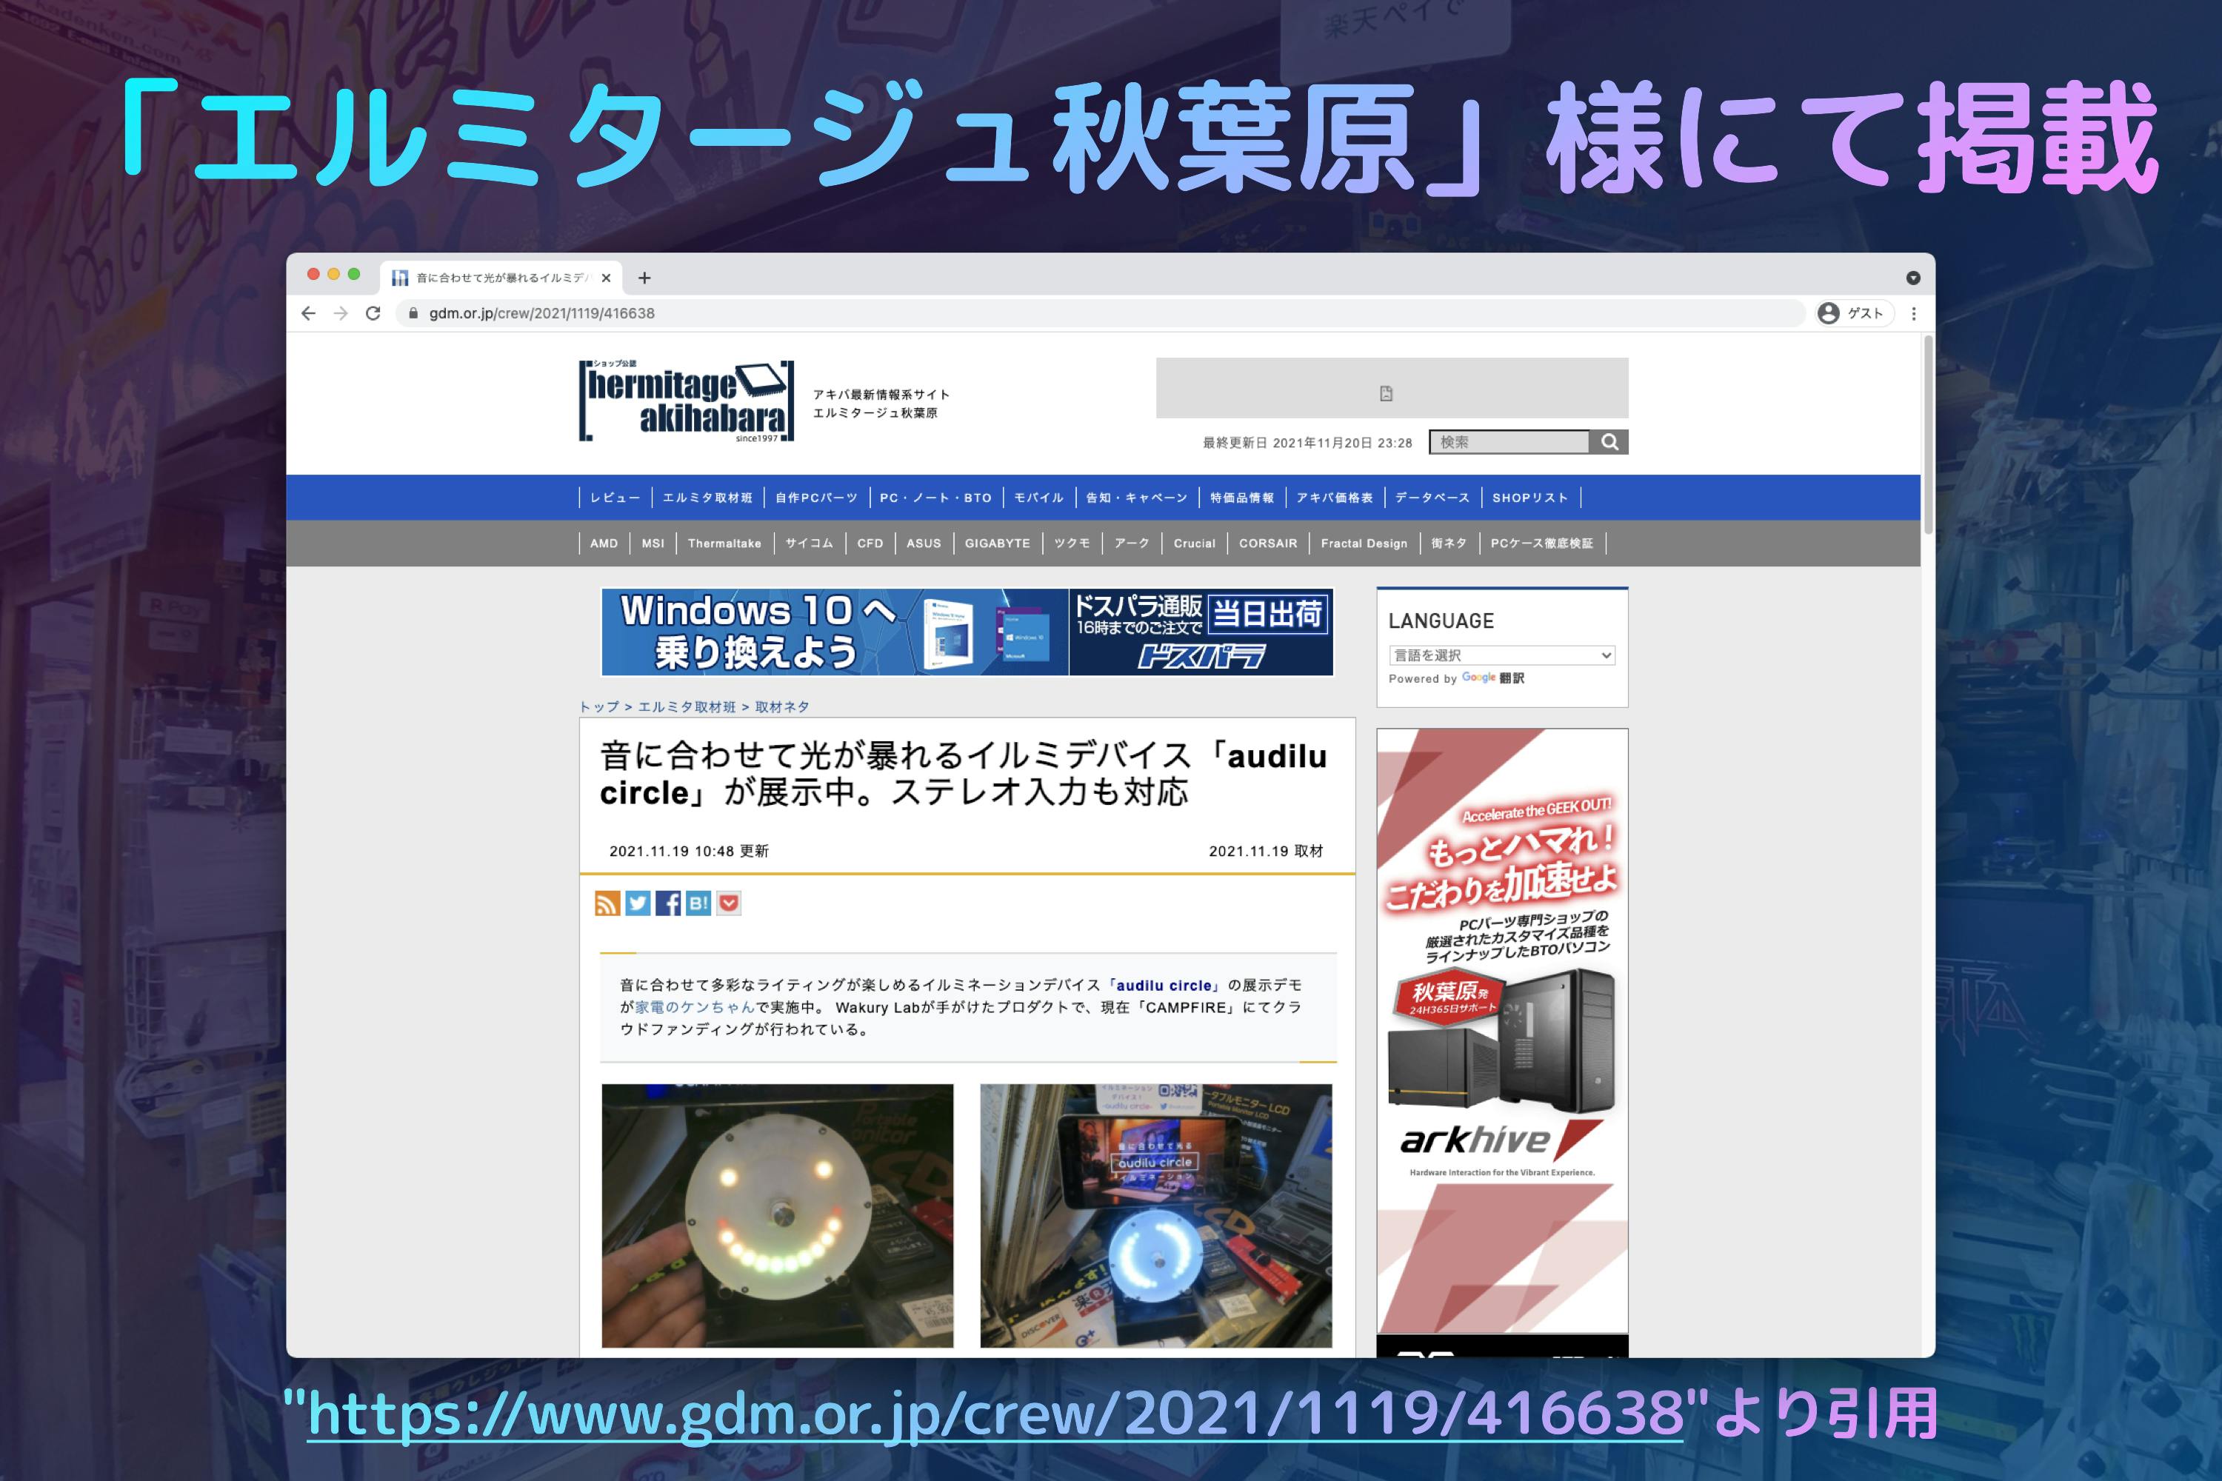Viewport: 2222px width, 1481px height.
Task: Save the article with Pocket icon
Action: [x=728, y=904]
